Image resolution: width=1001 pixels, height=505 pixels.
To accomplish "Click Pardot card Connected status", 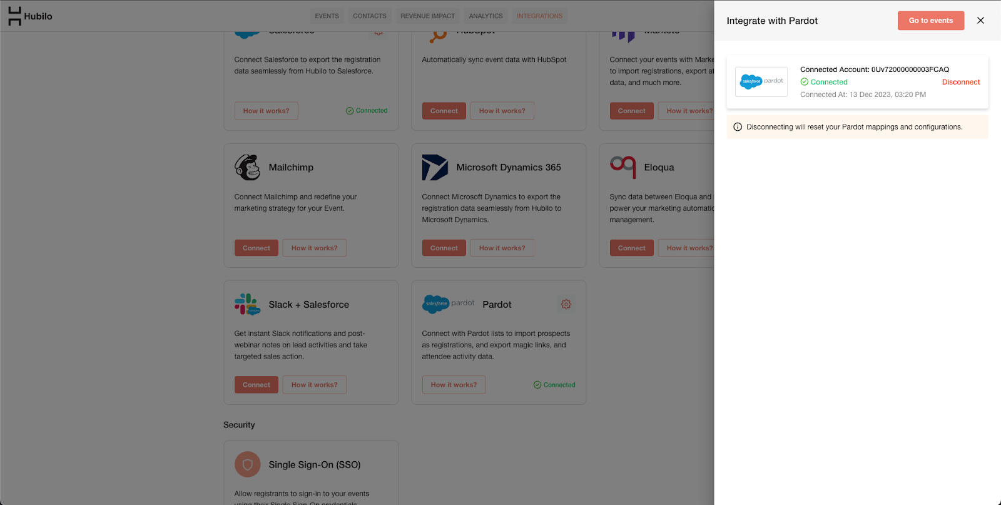I will (554, 385).
